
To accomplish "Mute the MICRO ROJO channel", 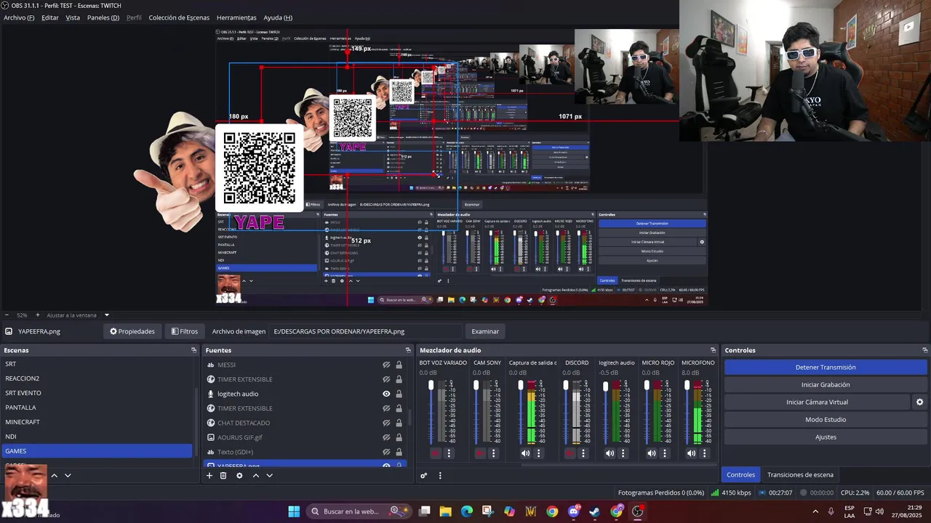I will (x=651, y=453).
